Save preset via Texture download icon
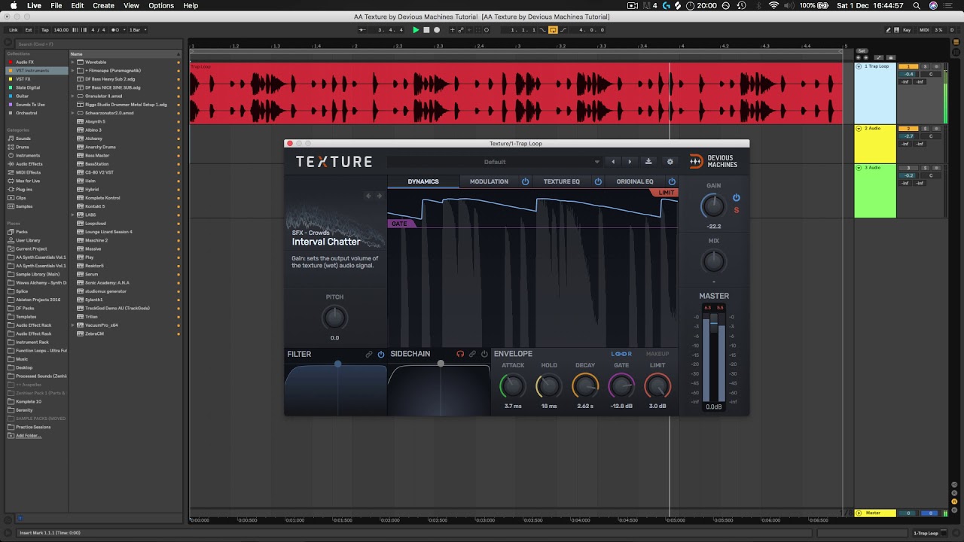The image size is (964, 542). pos(648,162)
